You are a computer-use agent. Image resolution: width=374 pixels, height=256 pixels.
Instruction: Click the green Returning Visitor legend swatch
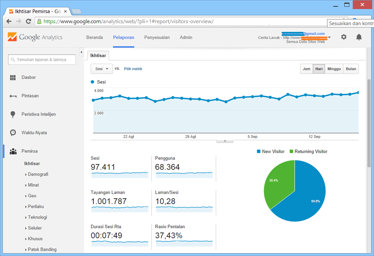pyautogui.click(x=291, y=151)
